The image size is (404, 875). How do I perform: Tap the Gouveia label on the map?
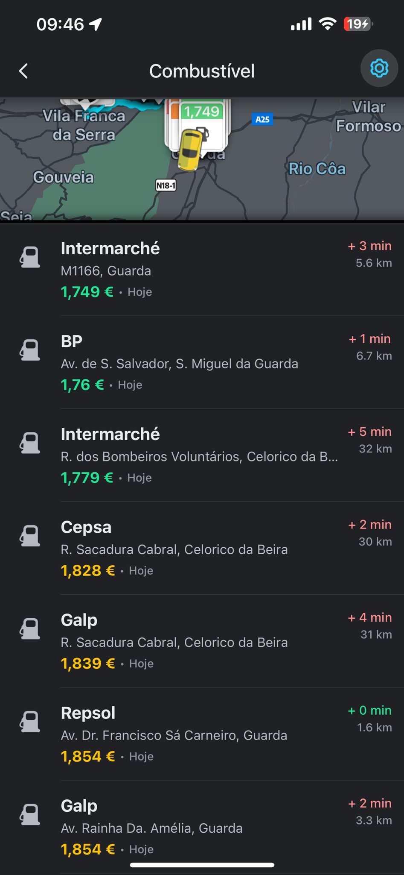point(64,177)
